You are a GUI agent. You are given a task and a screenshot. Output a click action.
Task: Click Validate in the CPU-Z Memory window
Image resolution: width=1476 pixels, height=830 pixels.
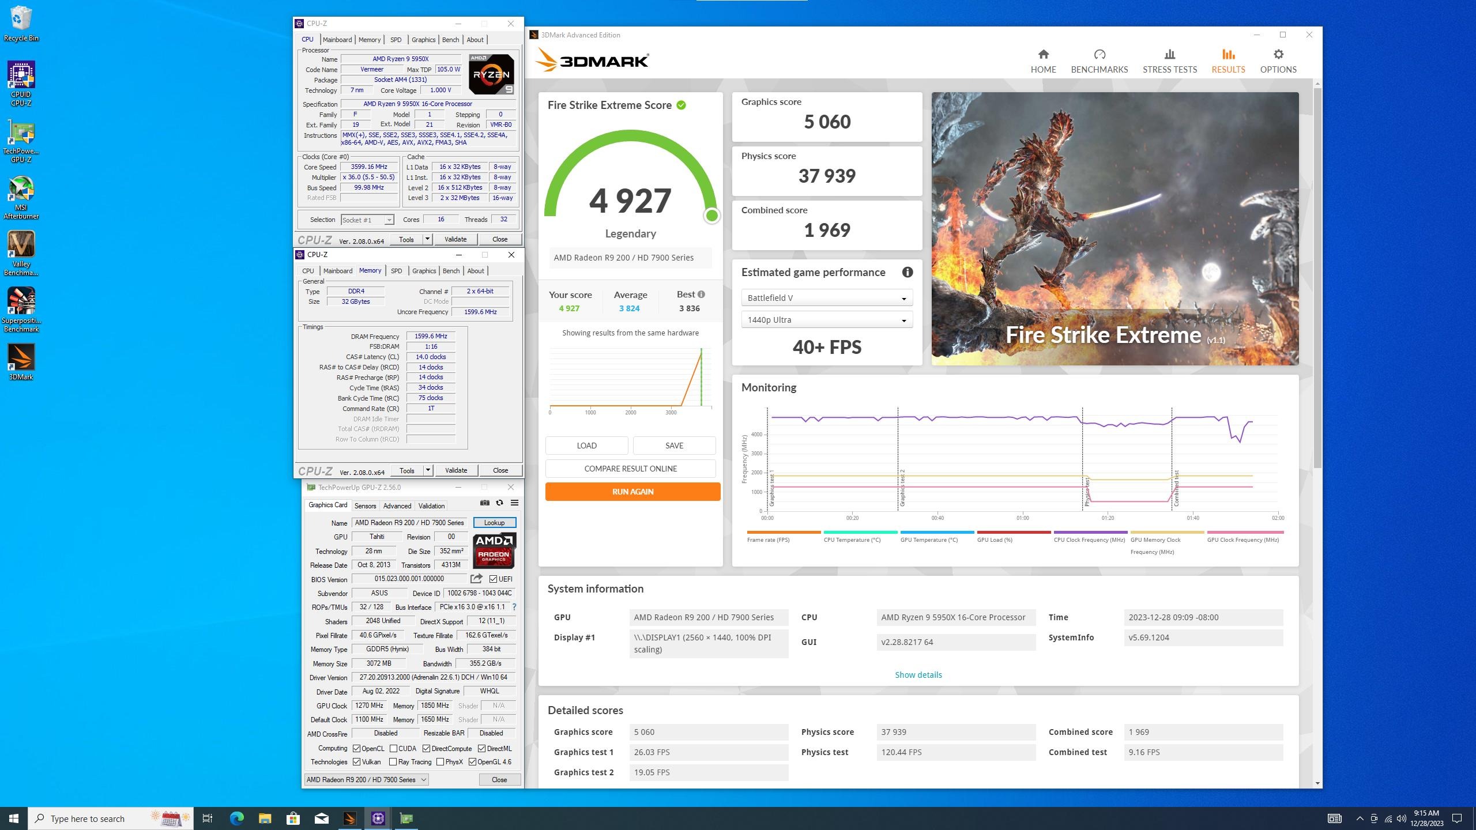coord(455,470)
